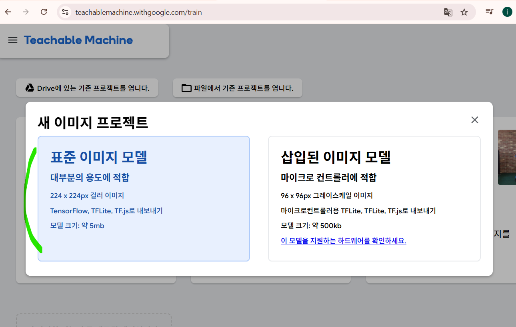Screen dimensions: 516x327
Task: Click '모델 크기: 약 500kb' text
Action: point(311,226)
